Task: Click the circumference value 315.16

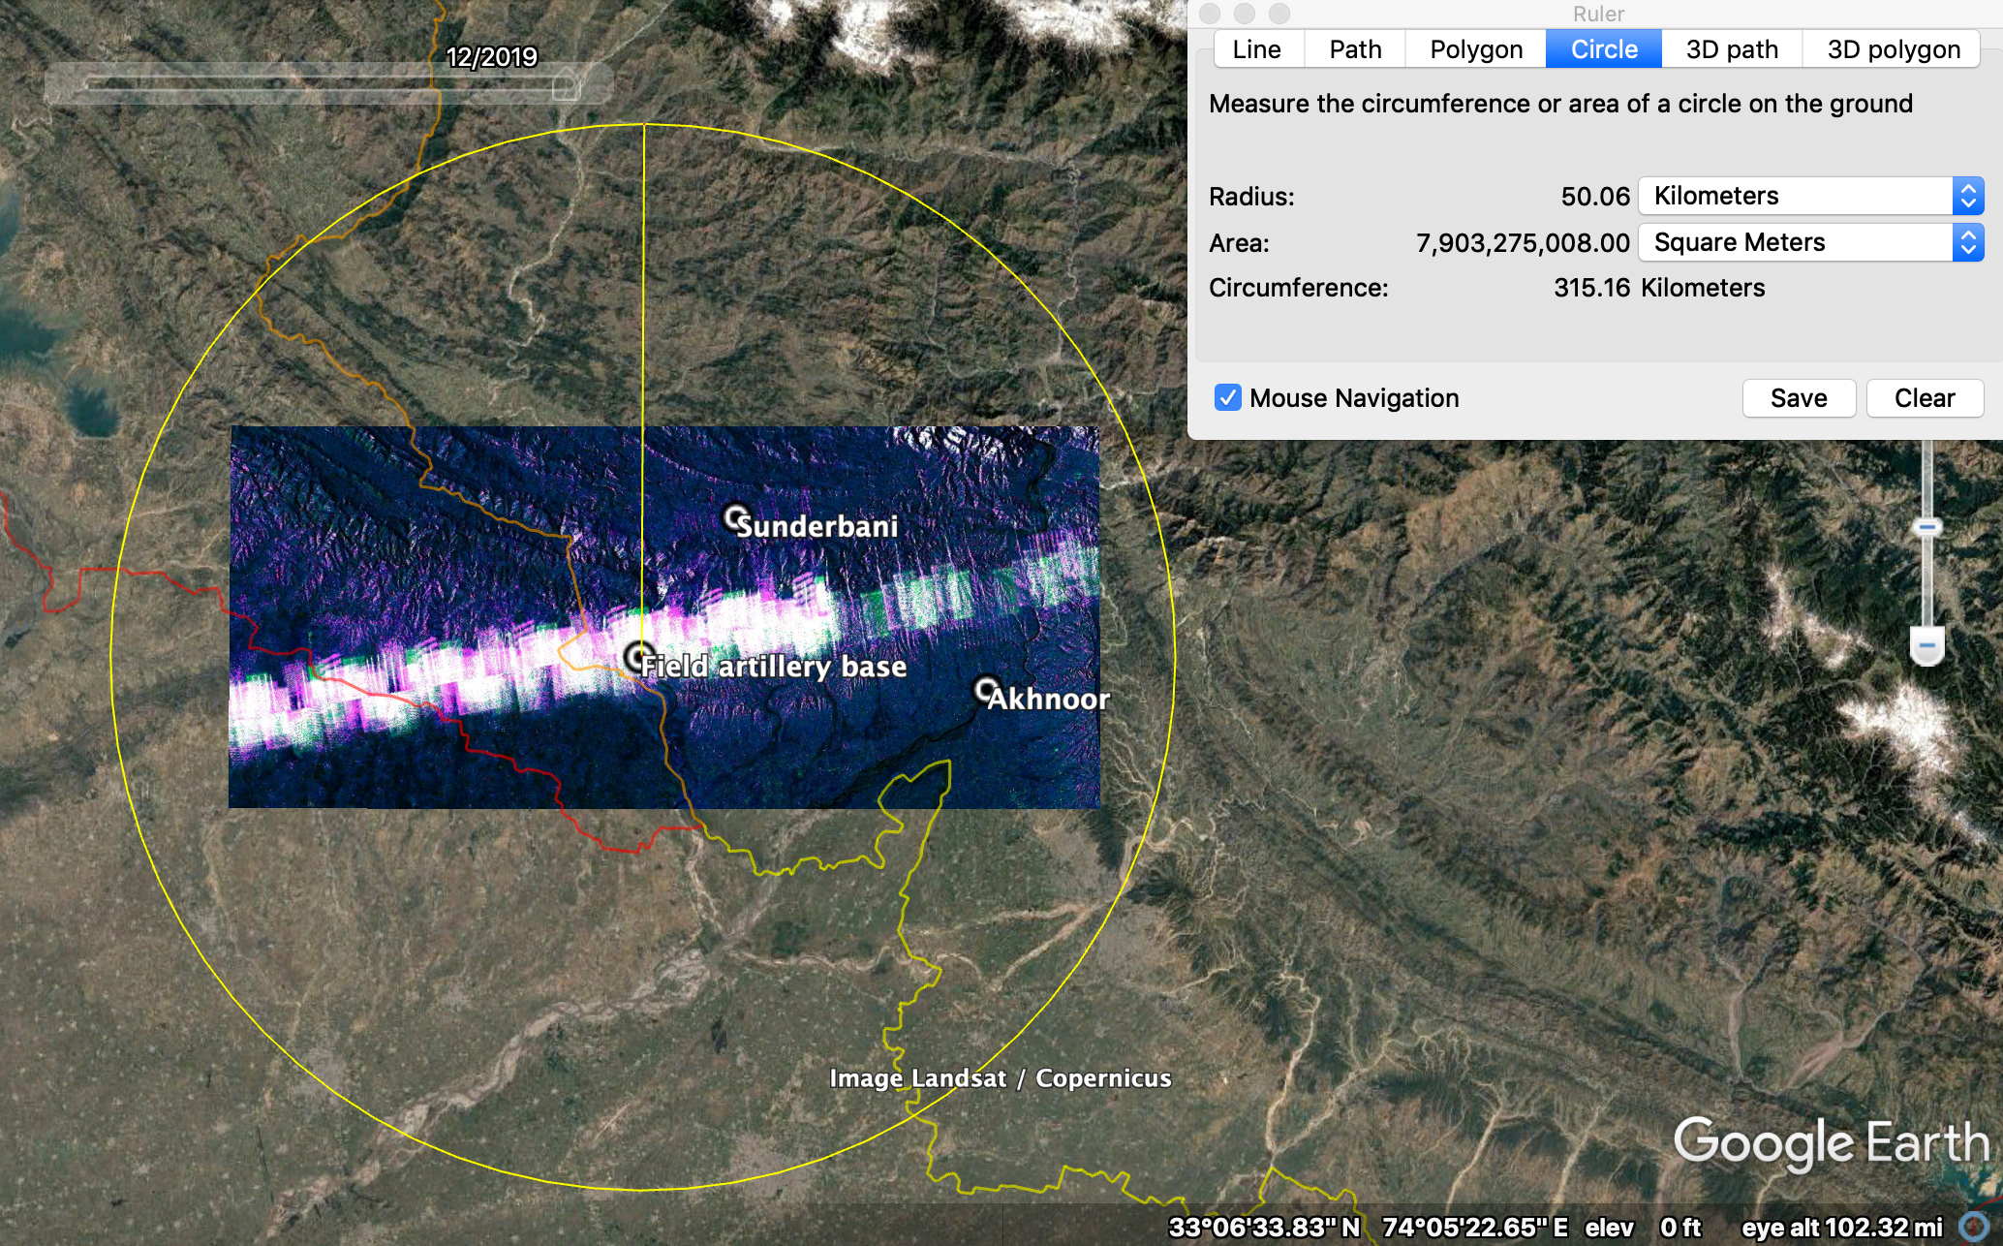Action: 1592,288
